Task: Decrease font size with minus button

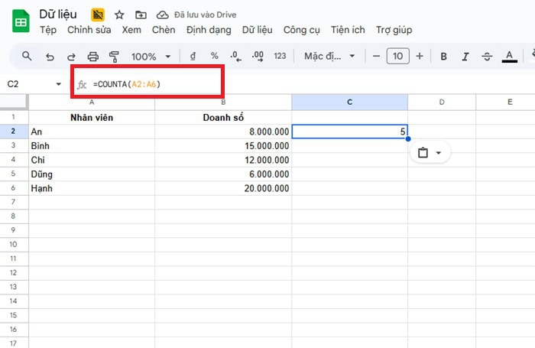Action: click(376, 56)
